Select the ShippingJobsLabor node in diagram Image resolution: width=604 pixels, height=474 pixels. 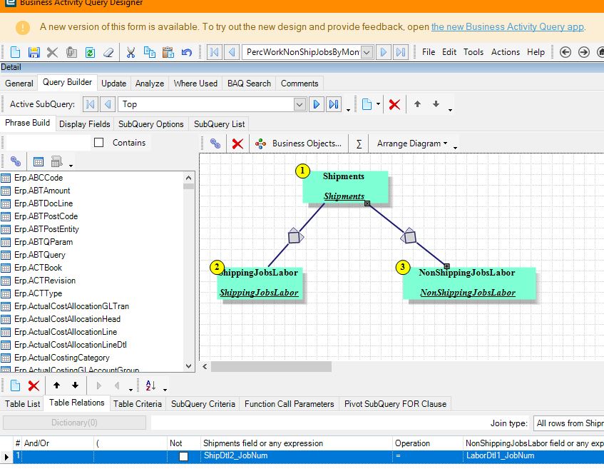[x=260, y=283]
